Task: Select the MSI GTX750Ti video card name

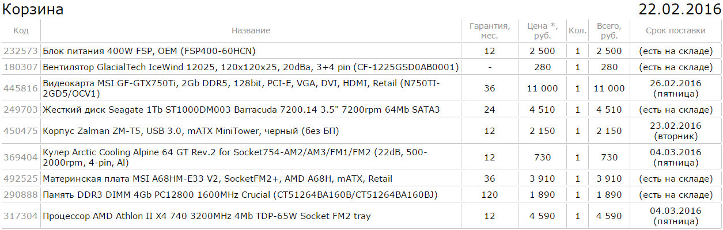Action: (242, 89)
